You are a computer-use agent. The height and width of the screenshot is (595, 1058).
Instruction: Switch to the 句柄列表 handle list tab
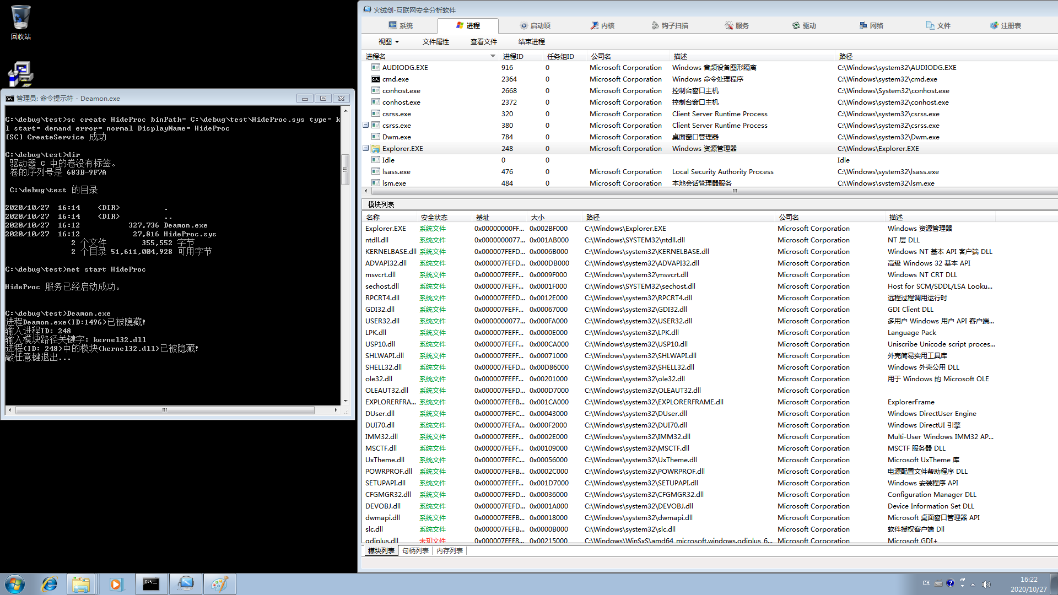[x=415, y=550]
